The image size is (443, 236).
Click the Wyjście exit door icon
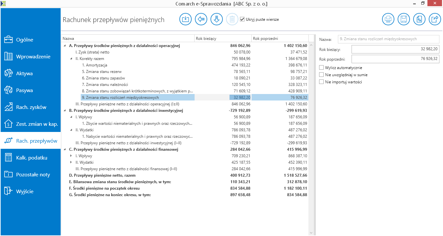8,191
